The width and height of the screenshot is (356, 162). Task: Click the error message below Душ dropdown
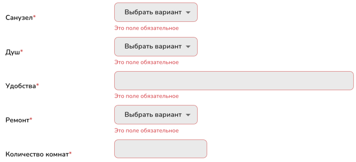pos(146,62)
